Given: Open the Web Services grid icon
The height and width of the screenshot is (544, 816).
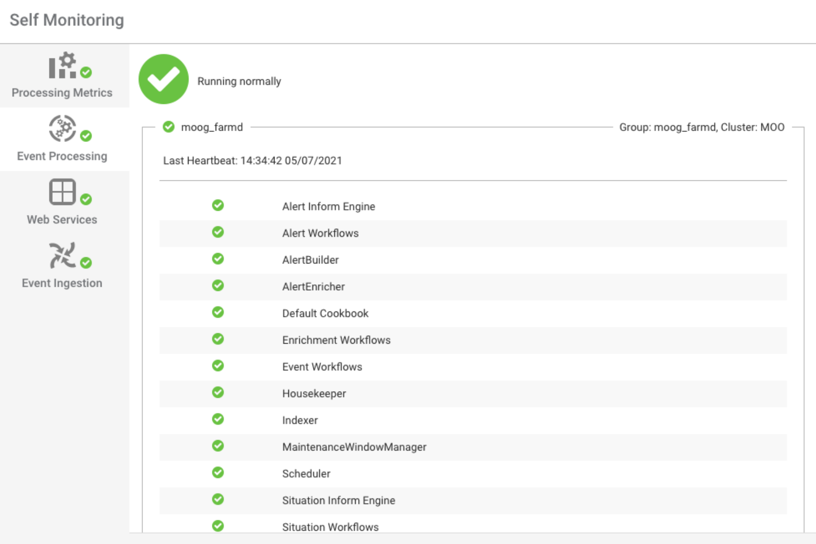Looking at the screenshot, I should click(62, 192).
